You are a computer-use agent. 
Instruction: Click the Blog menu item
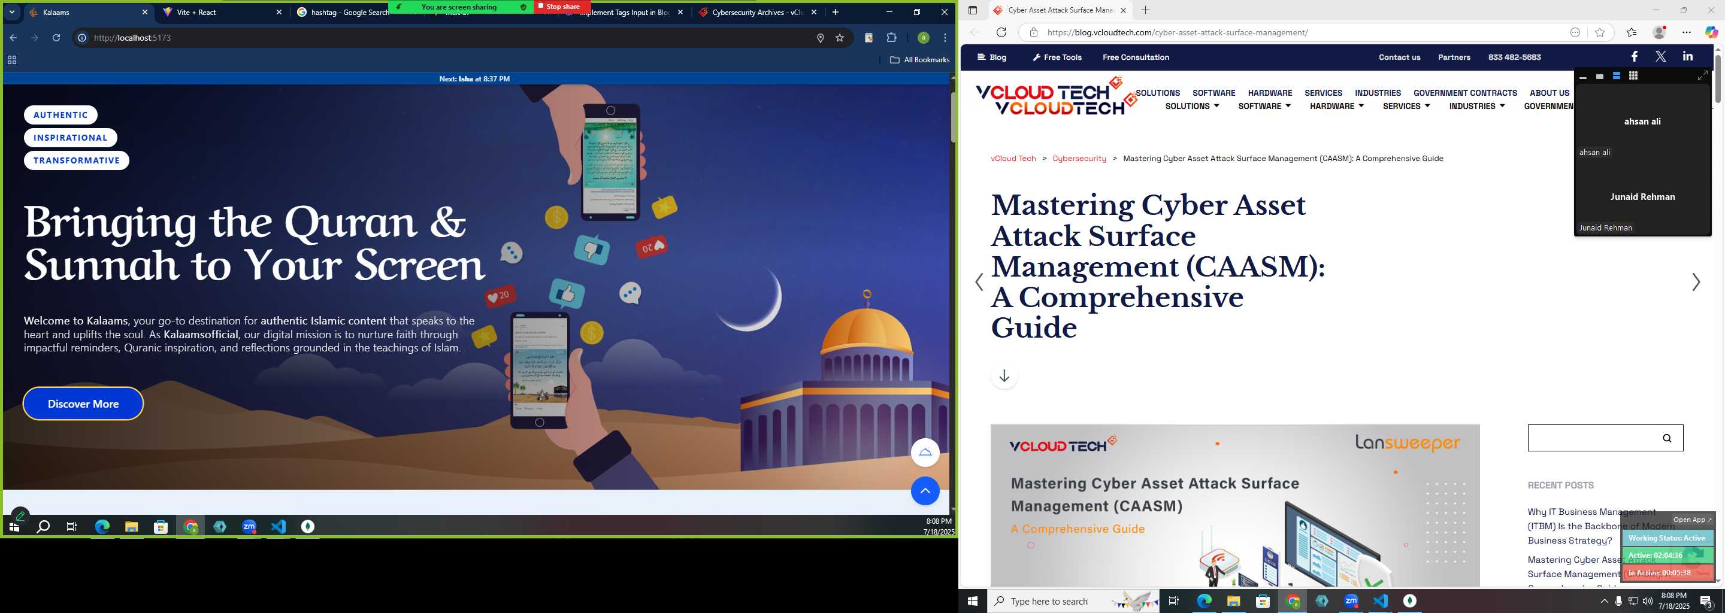992,57
